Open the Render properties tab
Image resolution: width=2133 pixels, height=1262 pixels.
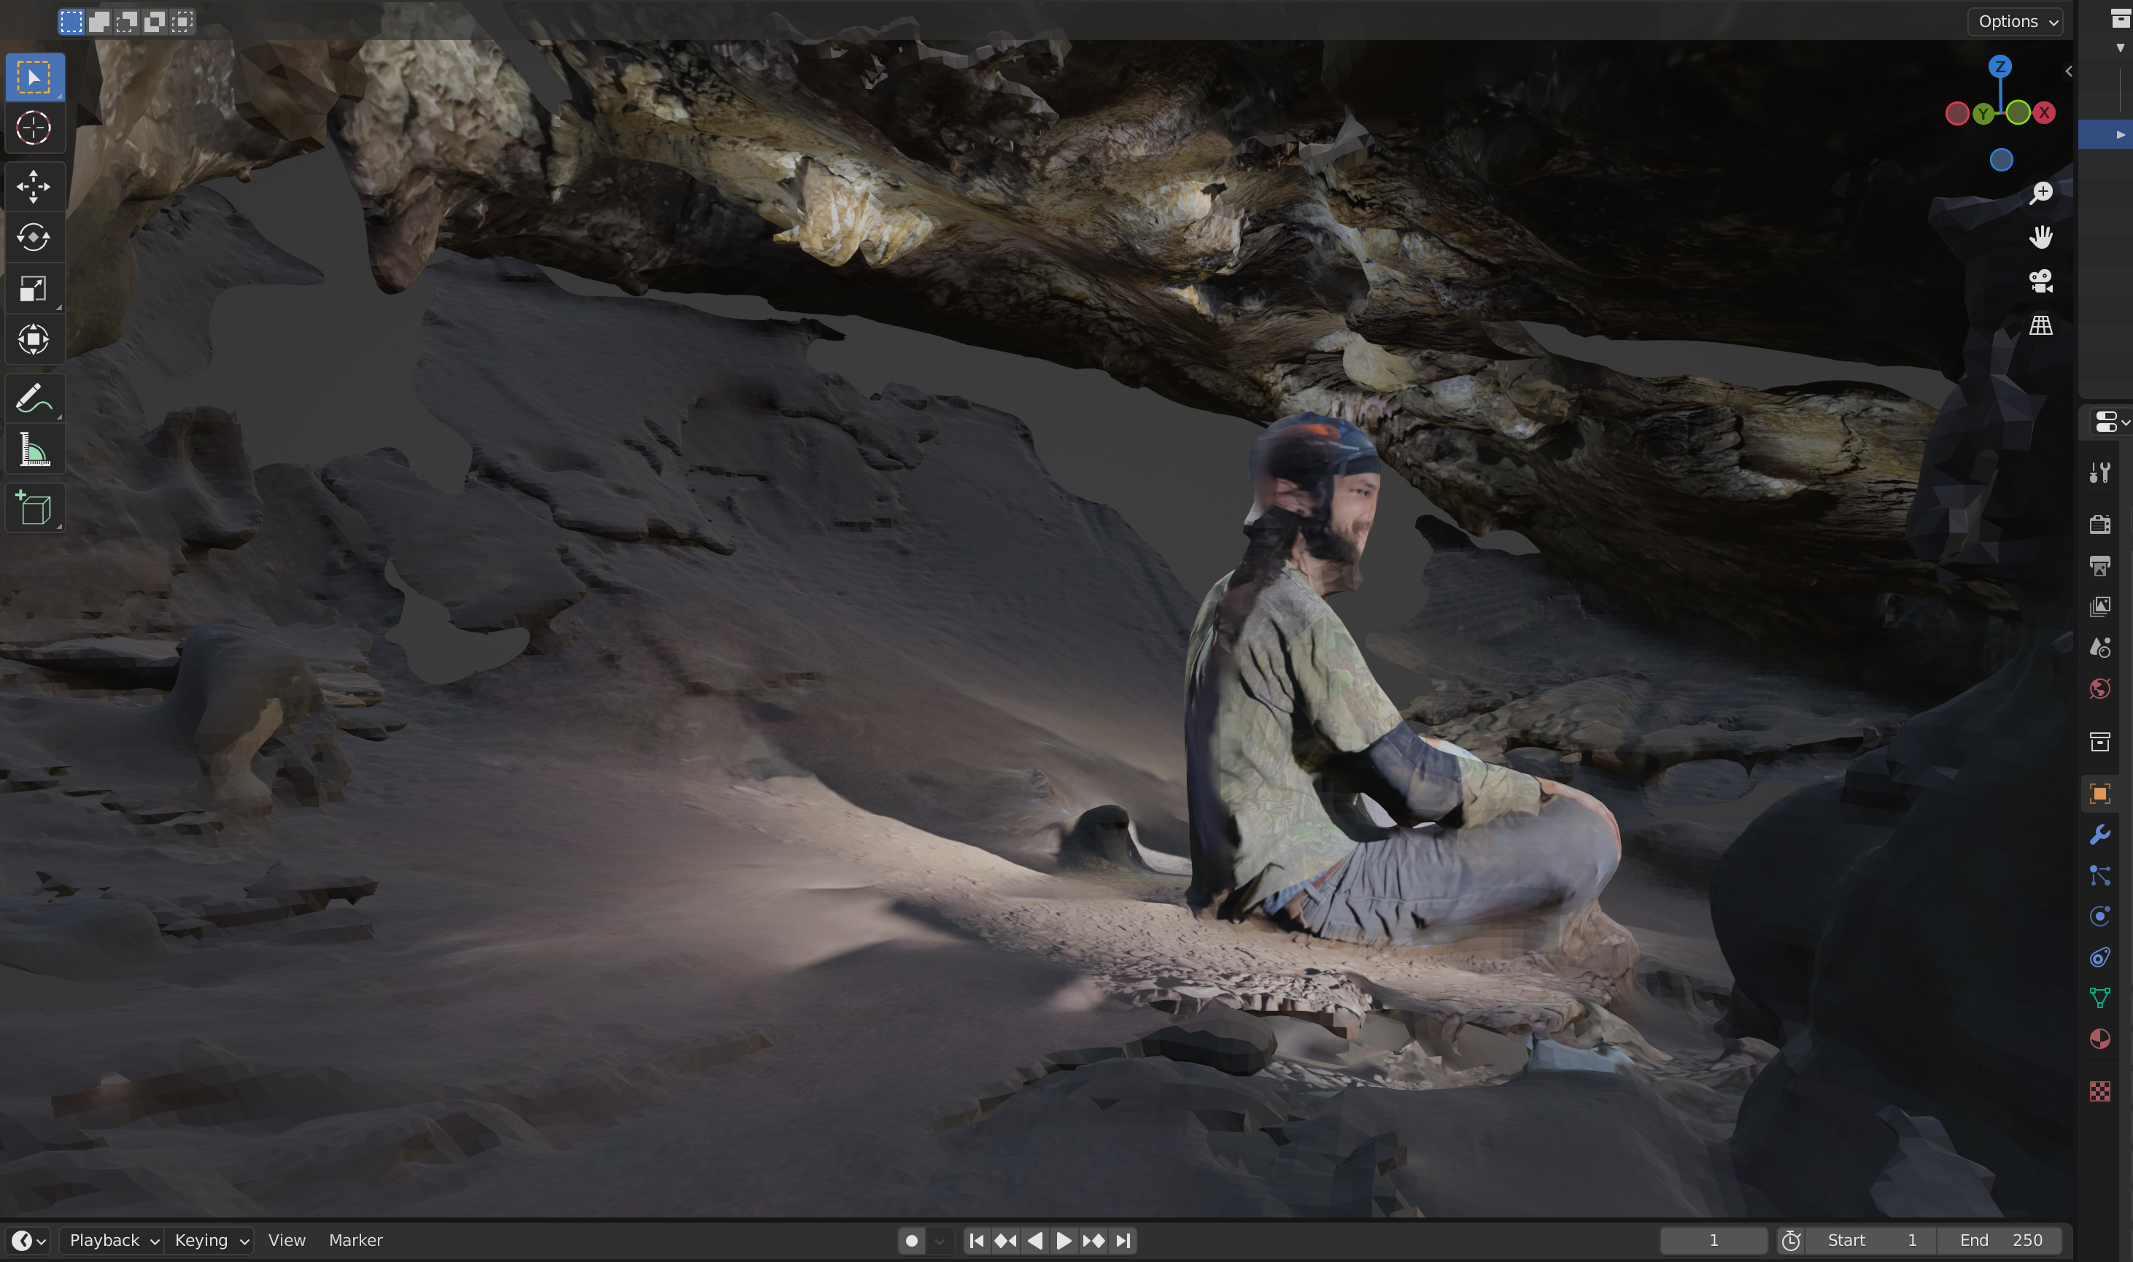click(x=2100, y=524)
